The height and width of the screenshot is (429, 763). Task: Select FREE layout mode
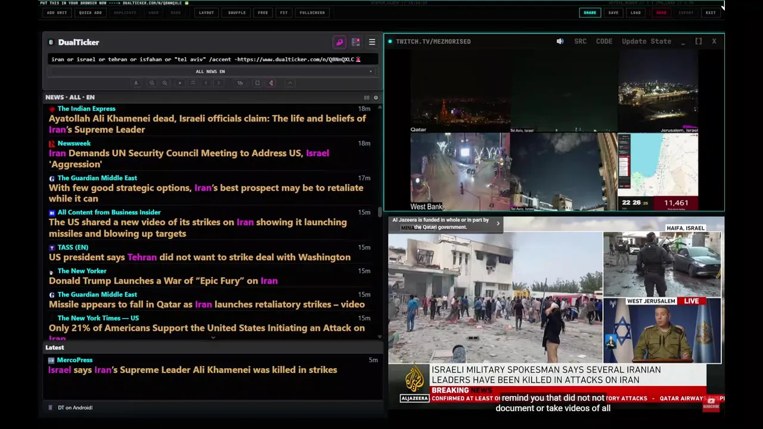[x=263, y=13]
